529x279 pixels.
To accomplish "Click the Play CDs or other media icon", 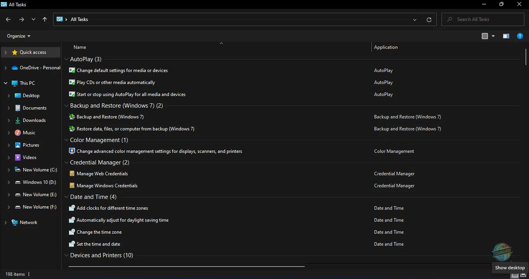I will (x=72, y=82).
